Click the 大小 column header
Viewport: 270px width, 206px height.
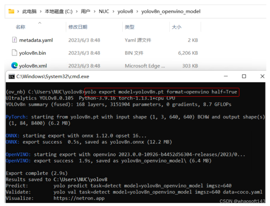click(177, 27)
